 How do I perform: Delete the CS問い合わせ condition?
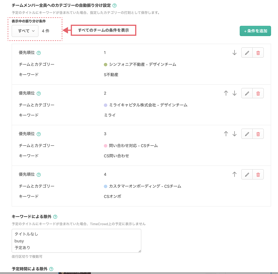click(258, 134)
